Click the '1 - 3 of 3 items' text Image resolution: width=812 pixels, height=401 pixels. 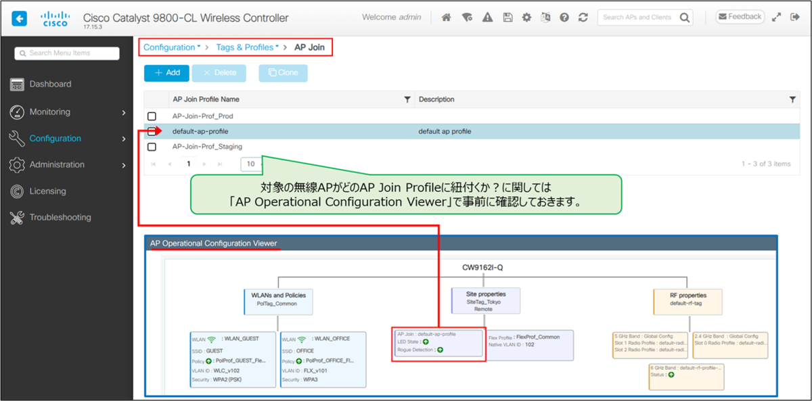(x=766, y=164)
